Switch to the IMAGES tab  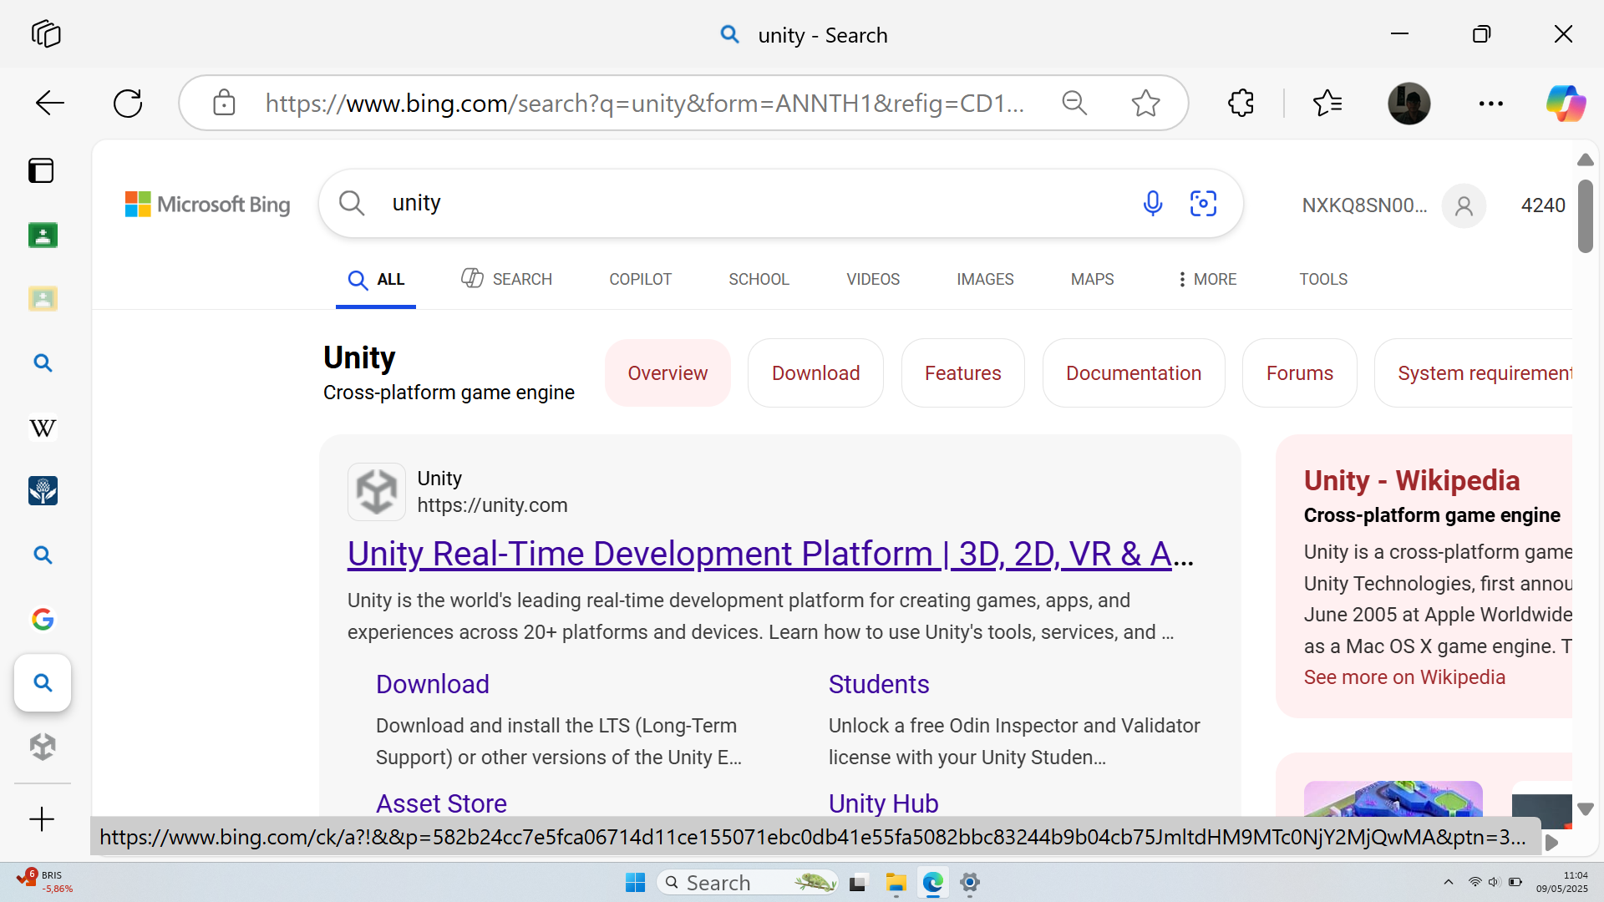coord(985,279)
